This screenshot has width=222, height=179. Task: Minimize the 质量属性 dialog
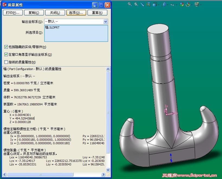coord(95,5)
